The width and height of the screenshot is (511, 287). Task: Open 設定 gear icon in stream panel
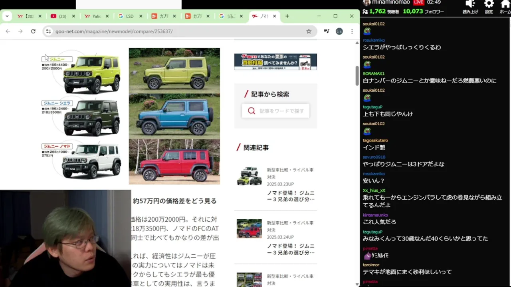489,4
